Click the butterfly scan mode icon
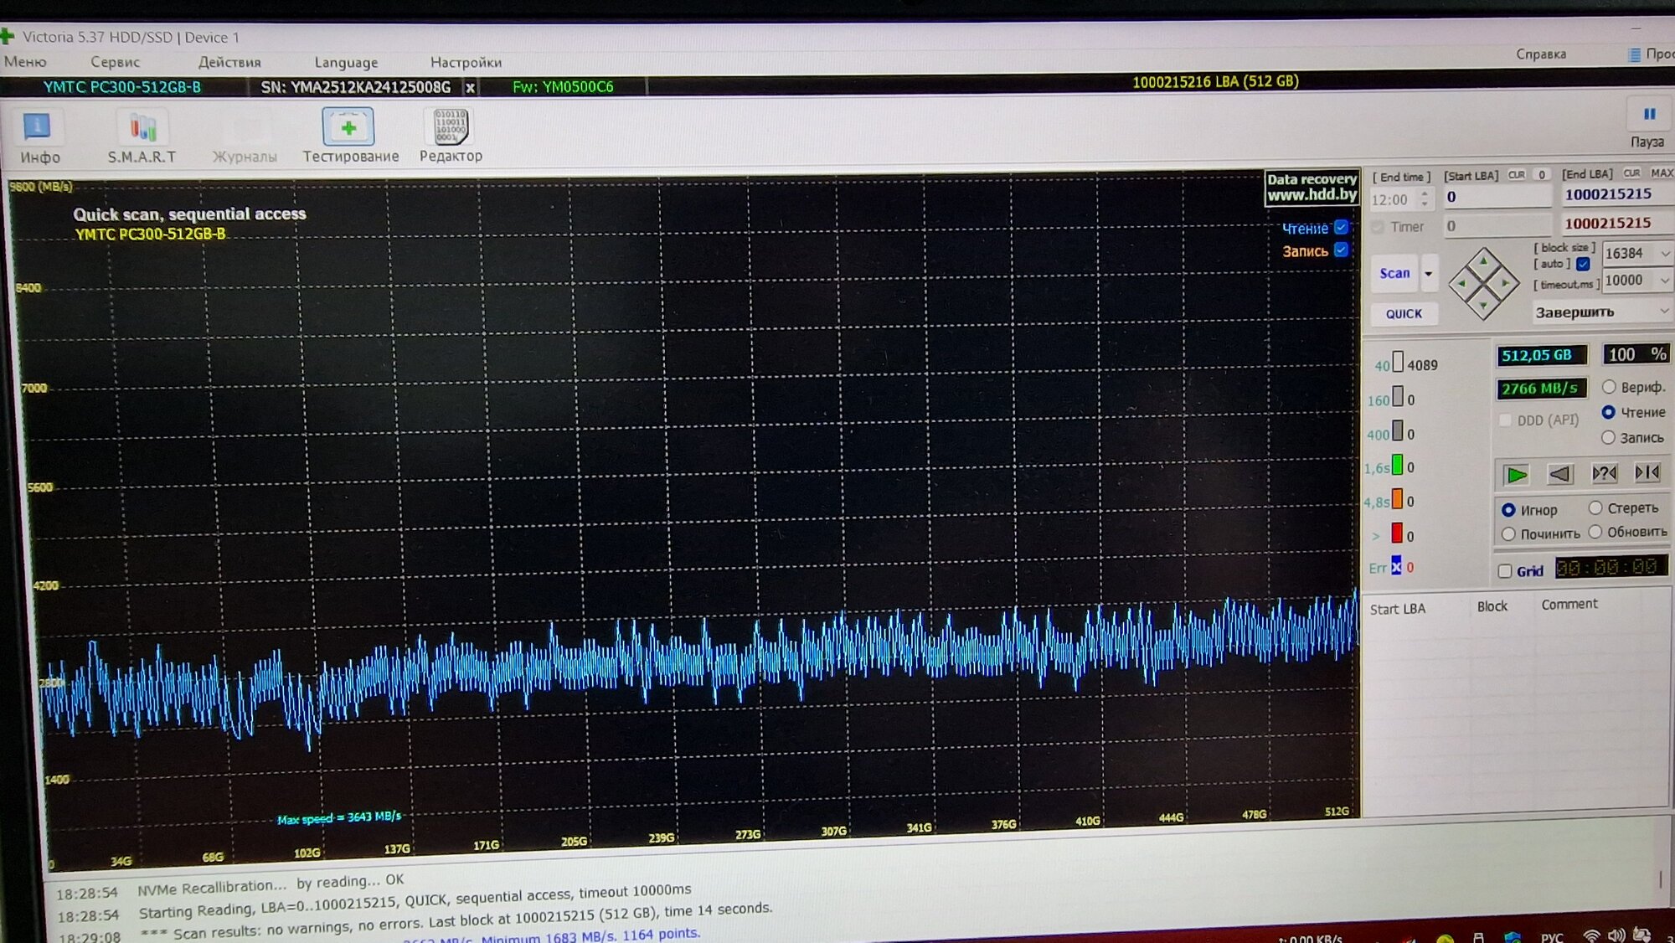 coord(1647,473)
